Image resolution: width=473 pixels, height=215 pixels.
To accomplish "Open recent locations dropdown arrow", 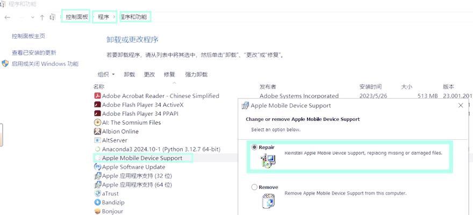I will tap(33, 18).
